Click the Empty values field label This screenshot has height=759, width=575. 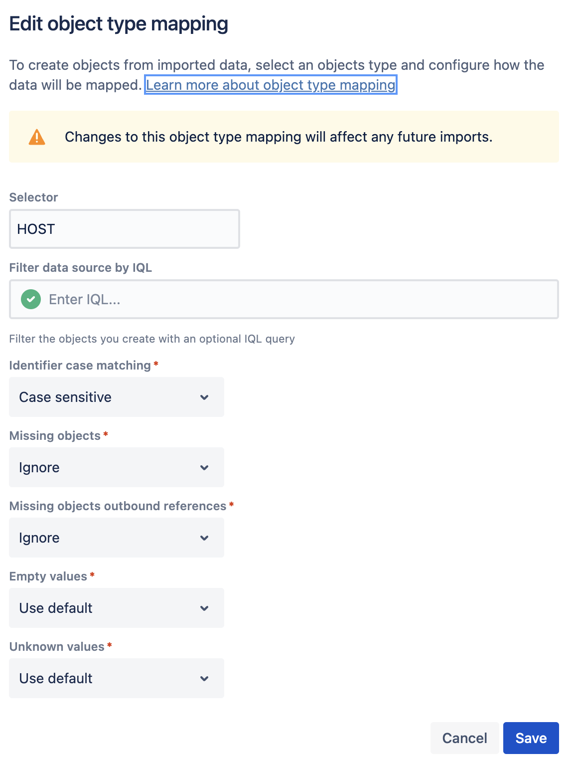pyautogui.click(x=48, y=576)
